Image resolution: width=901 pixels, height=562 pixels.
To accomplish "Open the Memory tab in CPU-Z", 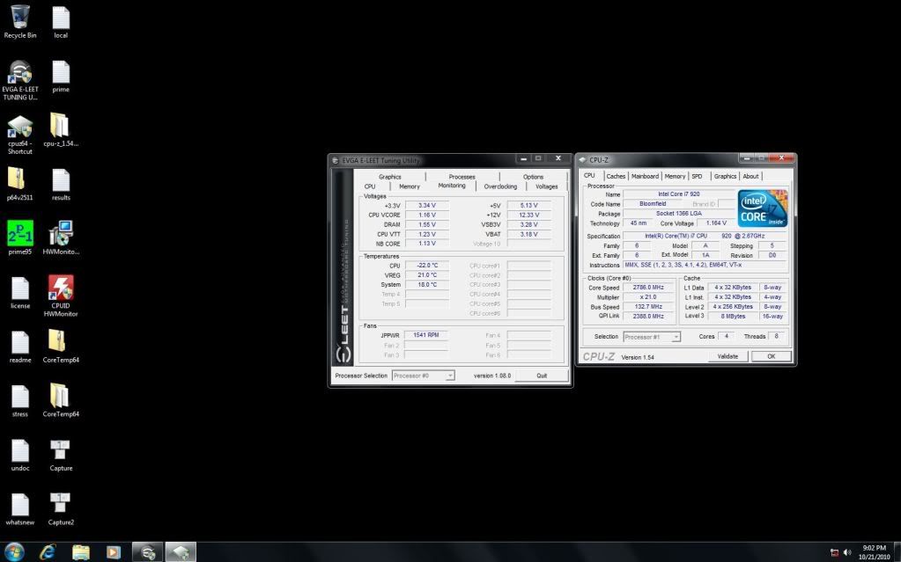I will [676, 176].
